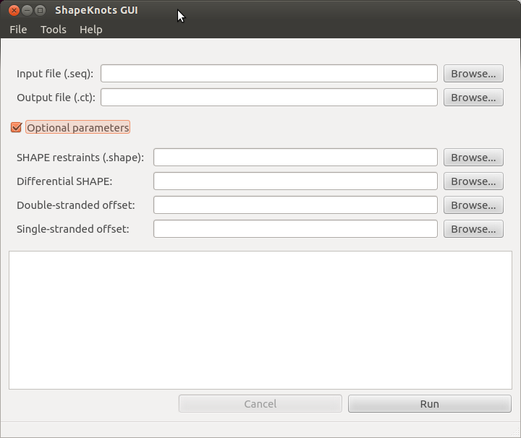
Task: Browse for SHAPE restraints file
Action: tap(473, 158)
